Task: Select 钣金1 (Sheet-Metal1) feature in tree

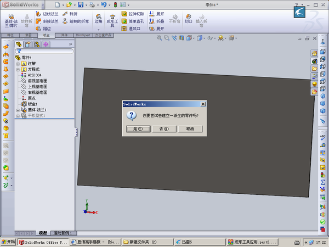Action: pyautogui.click(x=30, y=104)
